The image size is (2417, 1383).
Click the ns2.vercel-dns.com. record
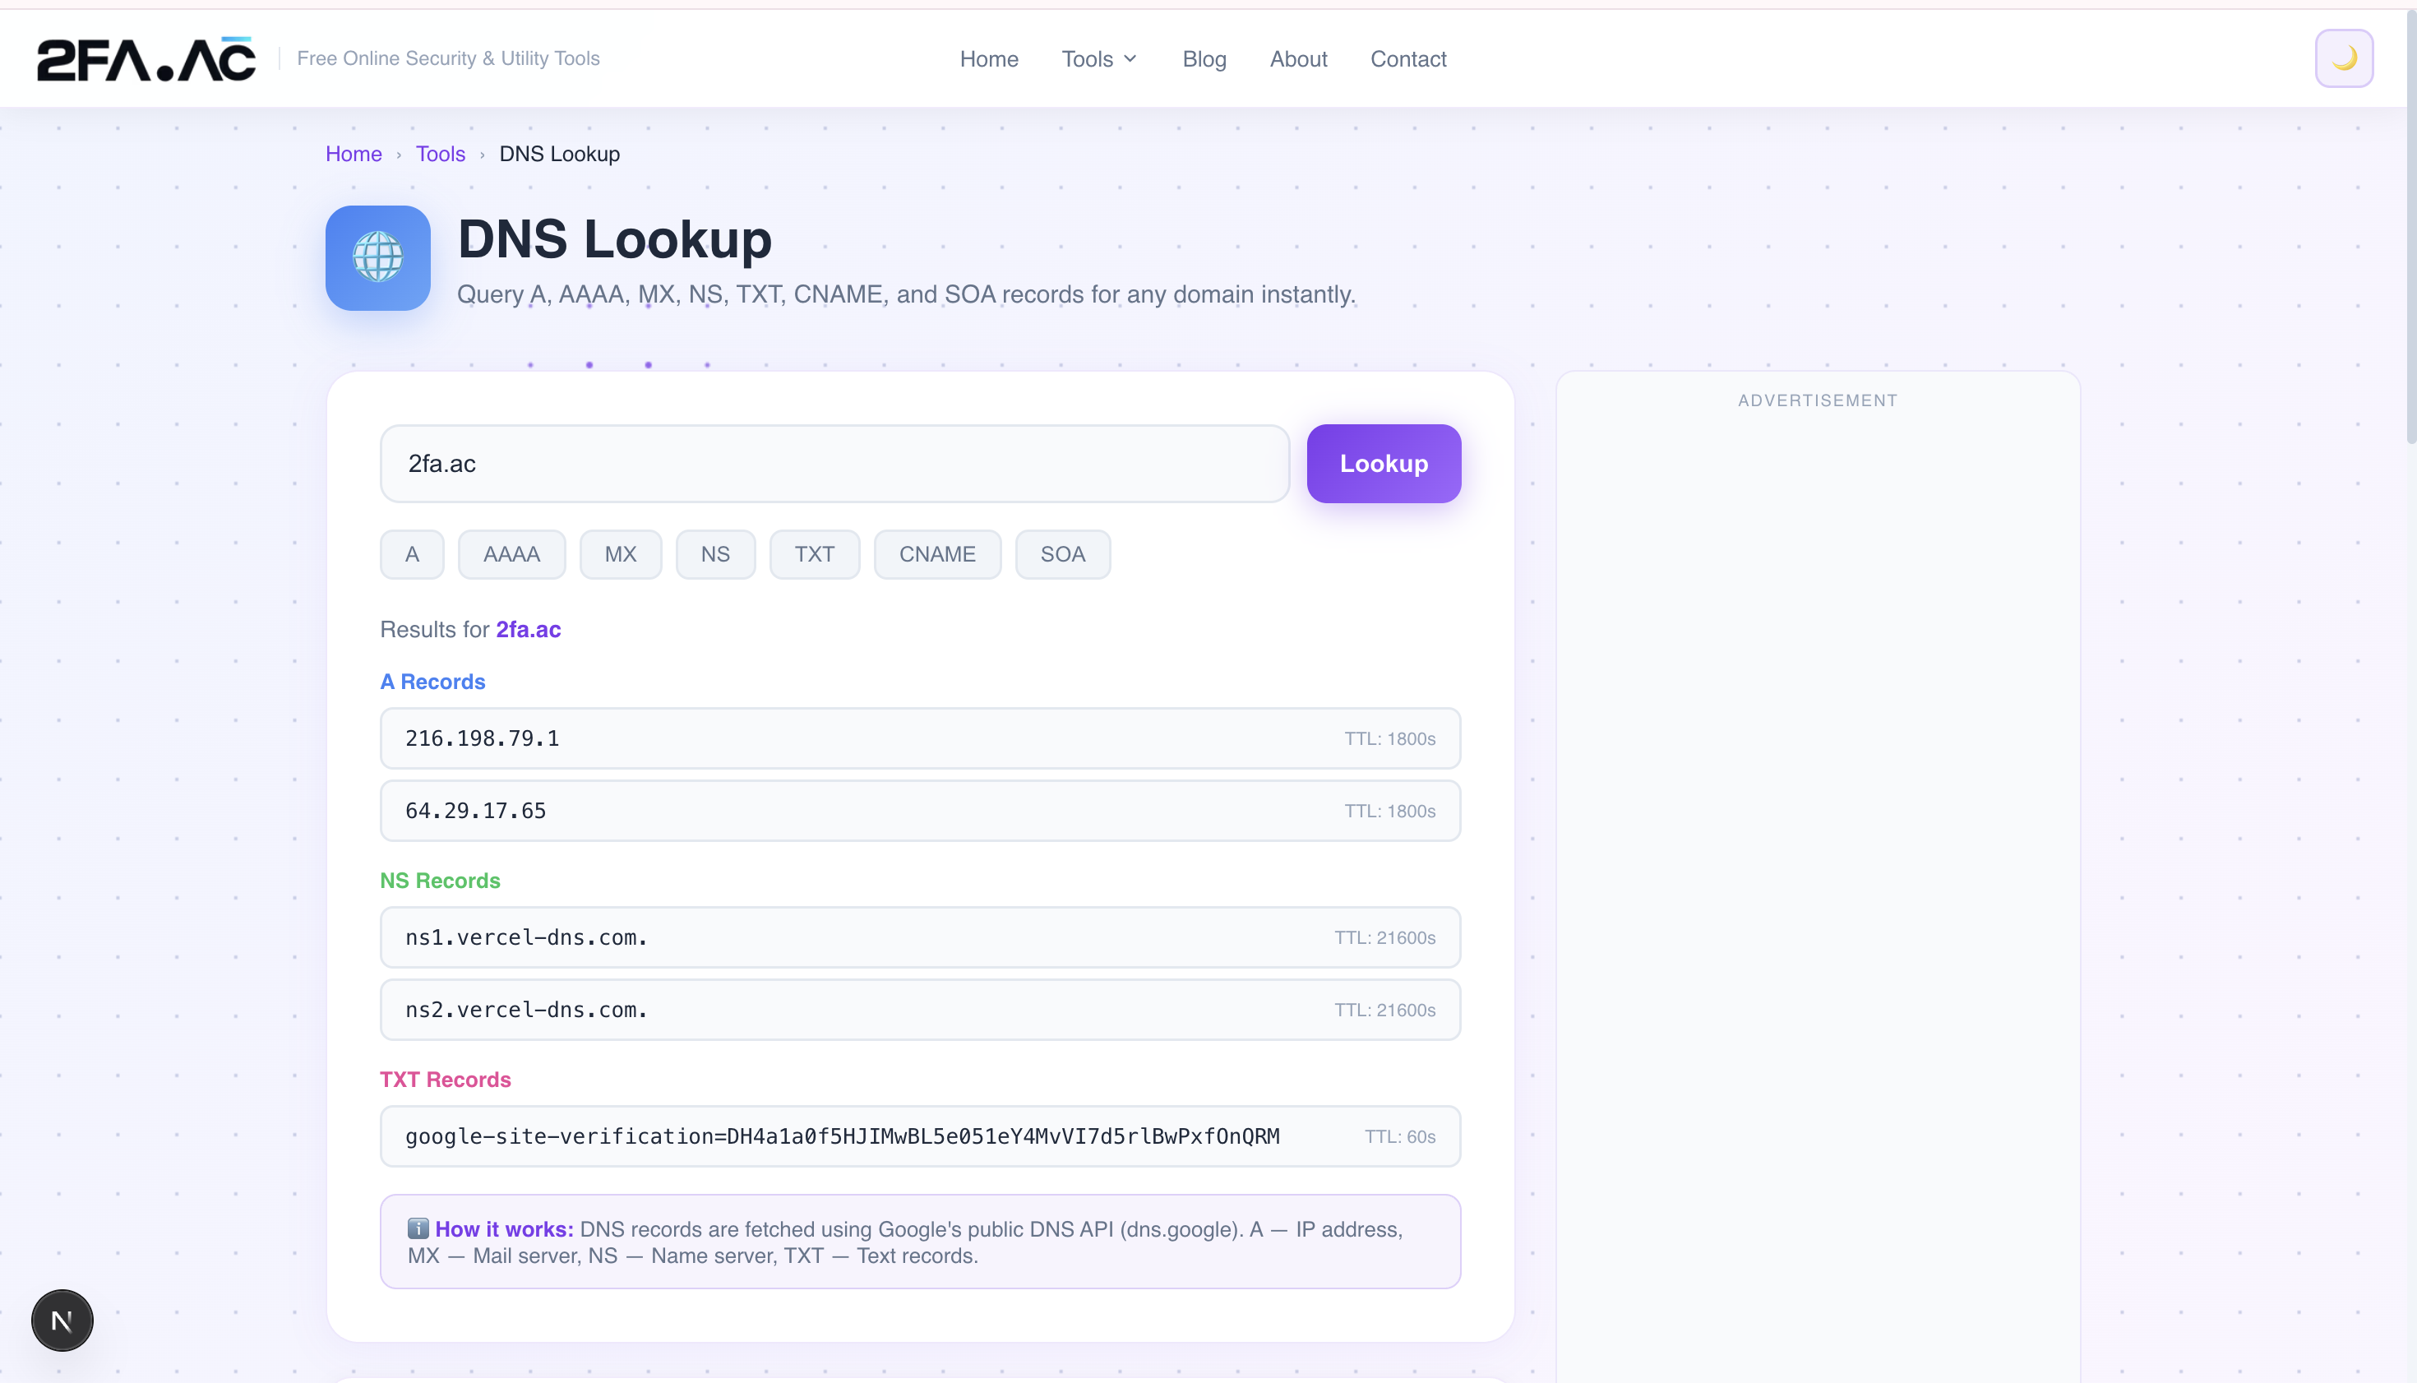[x=919, y=1009]
